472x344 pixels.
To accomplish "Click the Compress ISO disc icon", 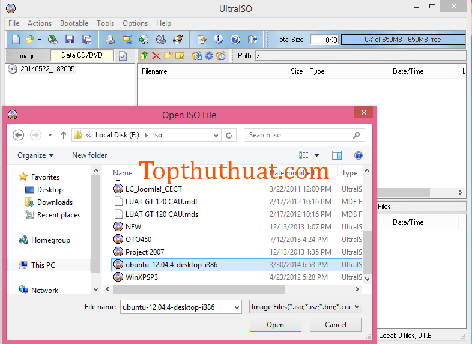I will [144, 40].
